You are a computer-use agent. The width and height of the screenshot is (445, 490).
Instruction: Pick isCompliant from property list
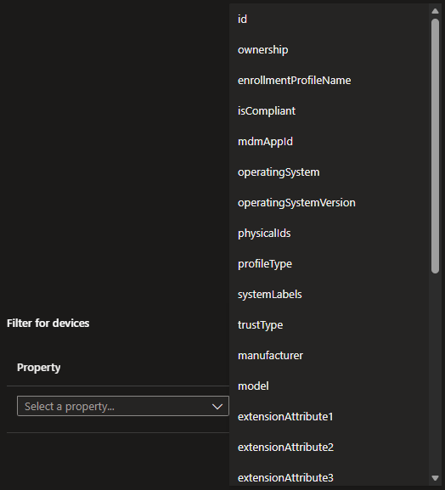click(x=329, y=111)
